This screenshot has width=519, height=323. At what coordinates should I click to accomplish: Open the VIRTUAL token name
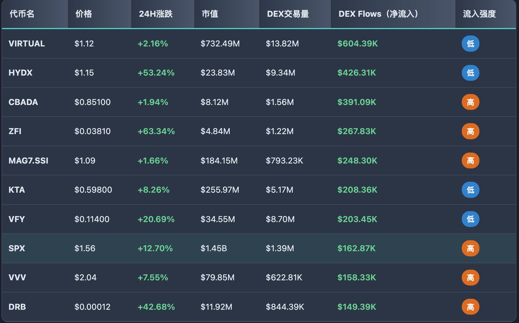[x=27, y=44]
